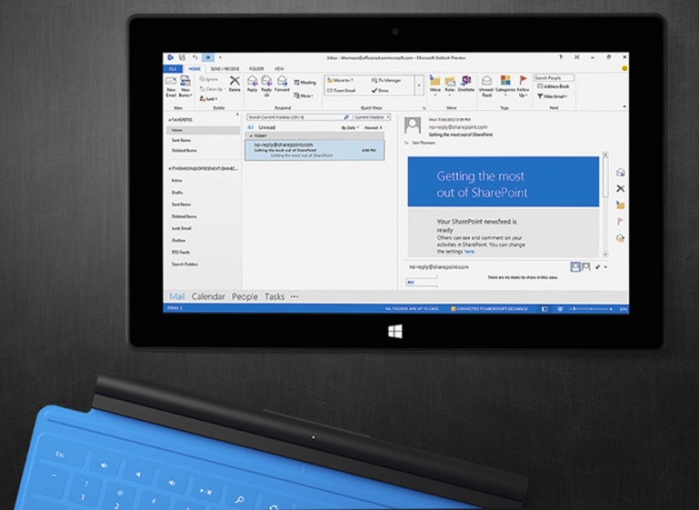Run the Team Email quick step
The width and height of the screenshot is (699, 510).
coord(341,91)
